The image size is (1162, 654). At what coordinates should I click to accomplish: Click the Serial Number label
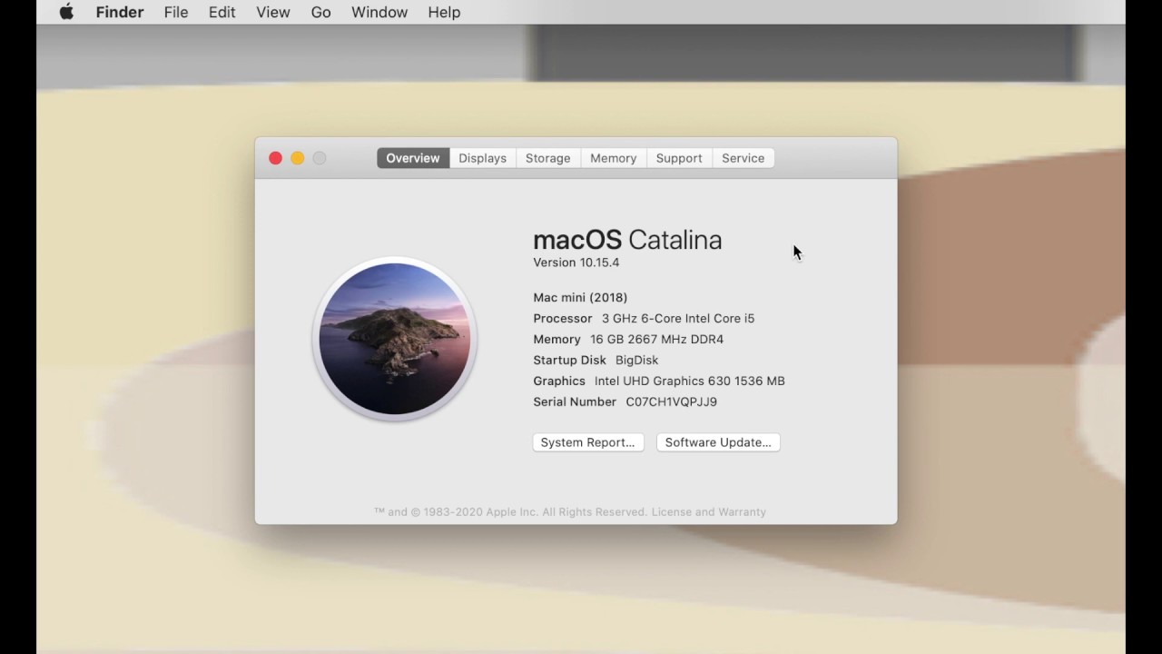(575, 402)
